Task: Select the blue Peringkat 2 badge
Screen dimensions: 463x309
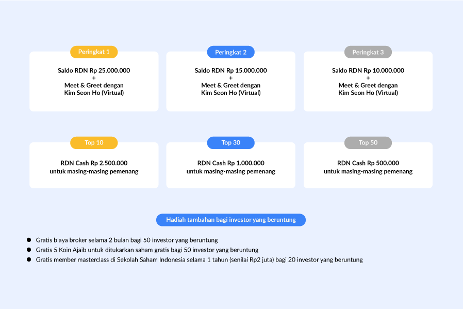Action: tap(230, 52)
